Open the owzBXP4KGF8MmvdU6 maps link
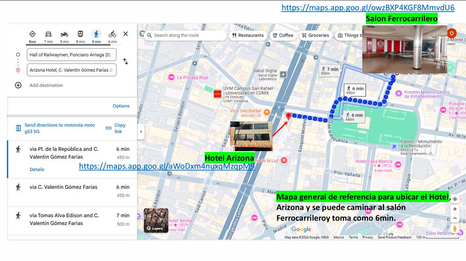 [x=368, y=8]
